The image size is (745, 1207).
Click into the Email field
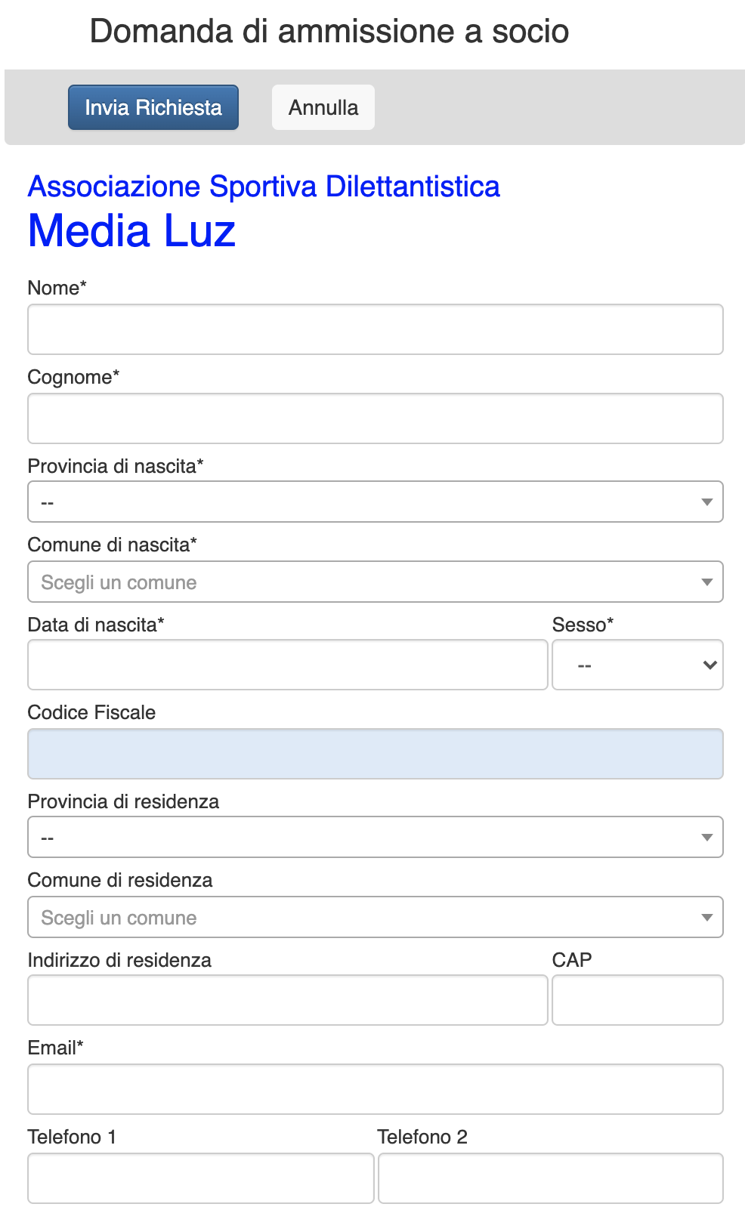pyautogui.click(x=375, y=1089)
